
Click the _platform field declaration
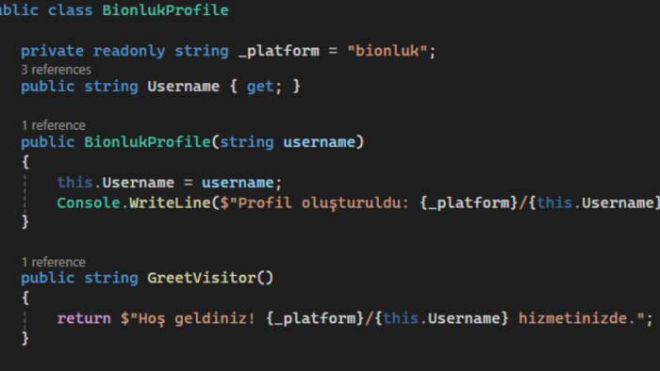pyautogui.click(x=279, y=51)
